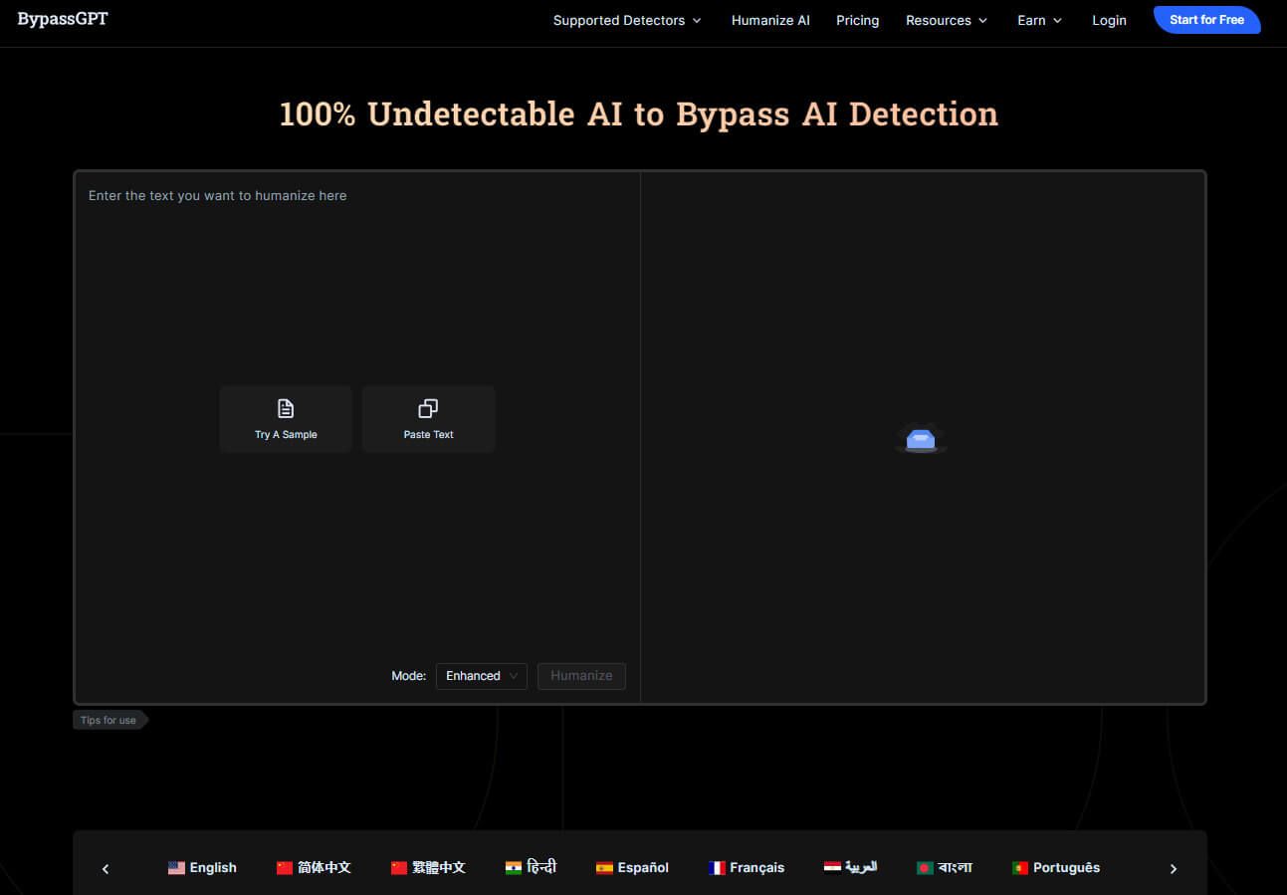Select English with the US flag
1287x895 pixels.
tap(202, 867)
